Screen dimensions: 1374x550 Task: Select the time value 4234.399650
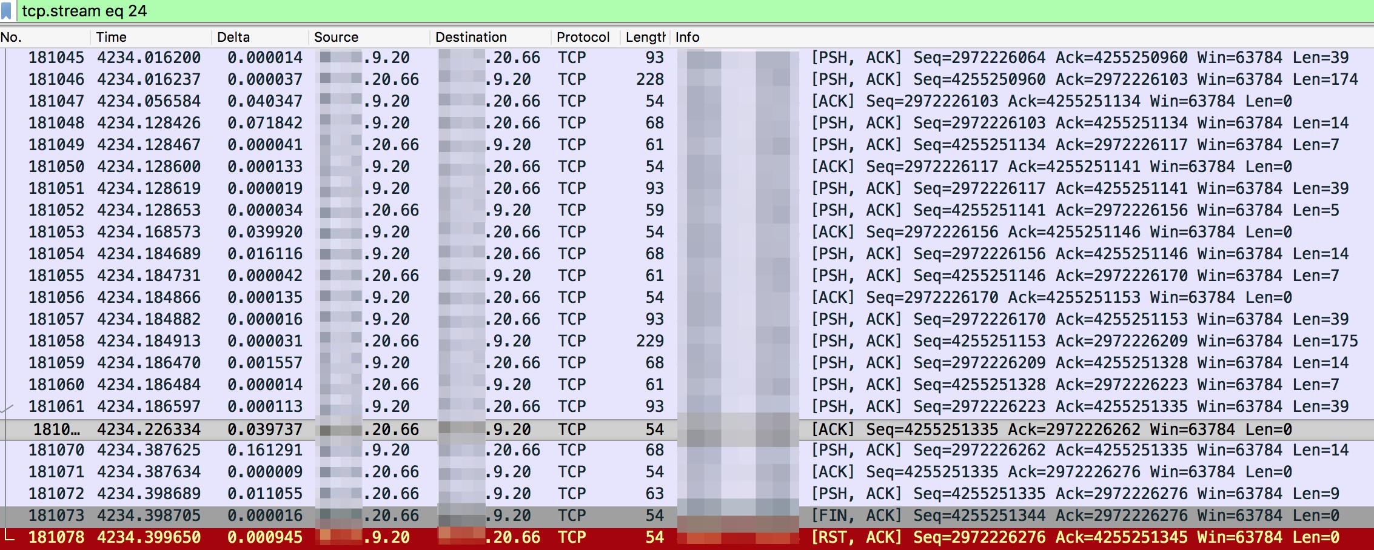pyautogui.click(x=149, y=537)
